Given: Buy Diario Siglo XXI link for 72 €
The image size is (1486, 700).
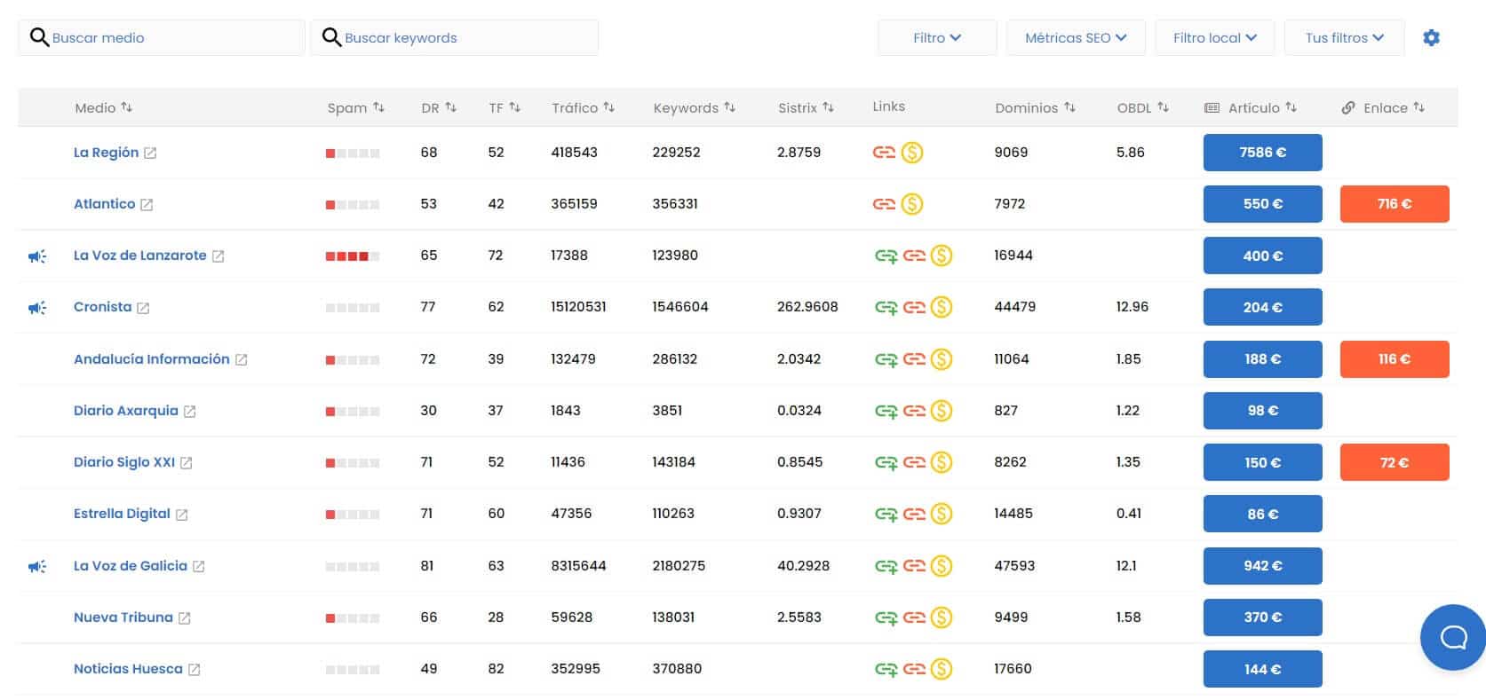Looking at the screenshot, I should coord(1395,462).
